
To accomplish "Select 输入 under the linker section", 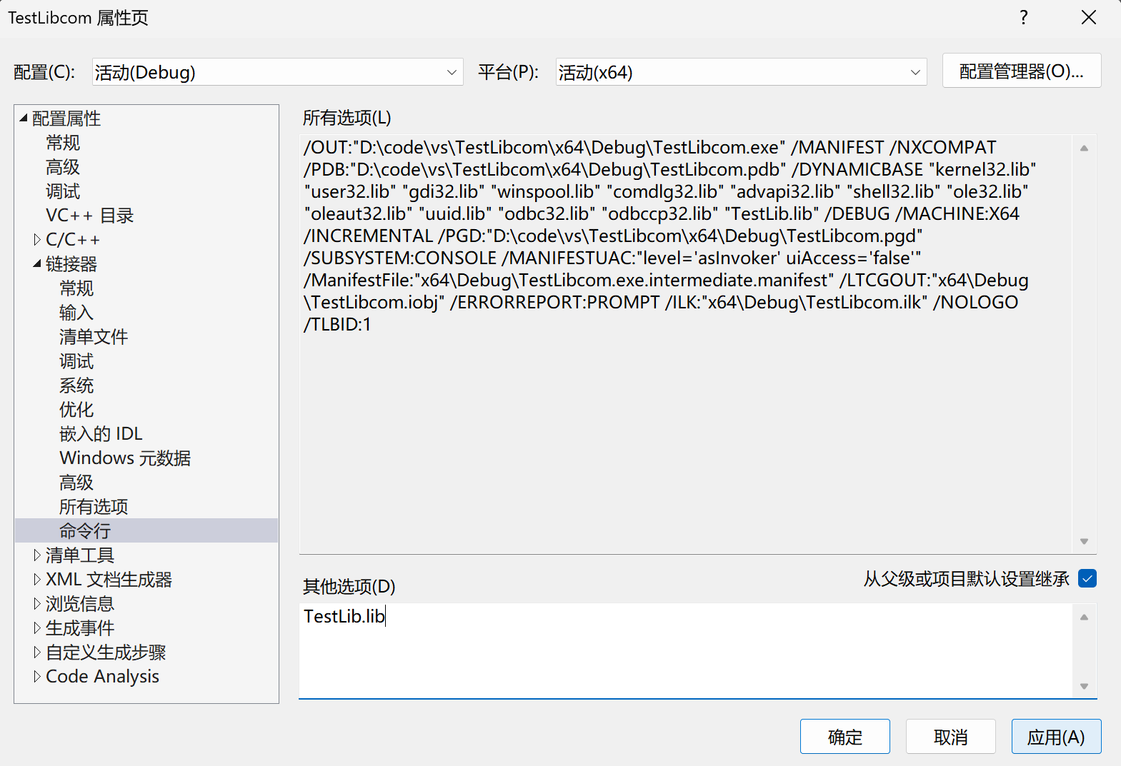I will pos(76,313).
